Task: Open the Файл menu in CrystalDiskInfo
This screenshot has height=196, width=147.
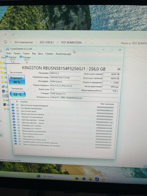Action: pos(9,53)
